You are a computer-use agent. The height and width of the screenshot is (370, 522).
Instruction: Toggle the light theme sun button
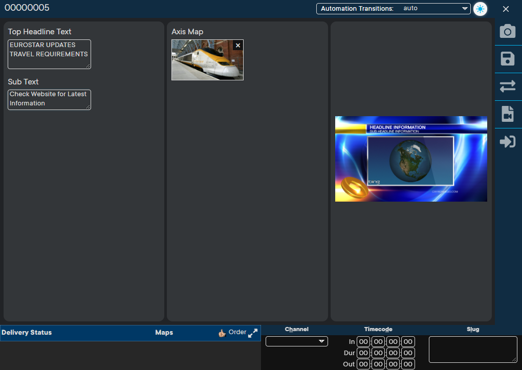480,9
